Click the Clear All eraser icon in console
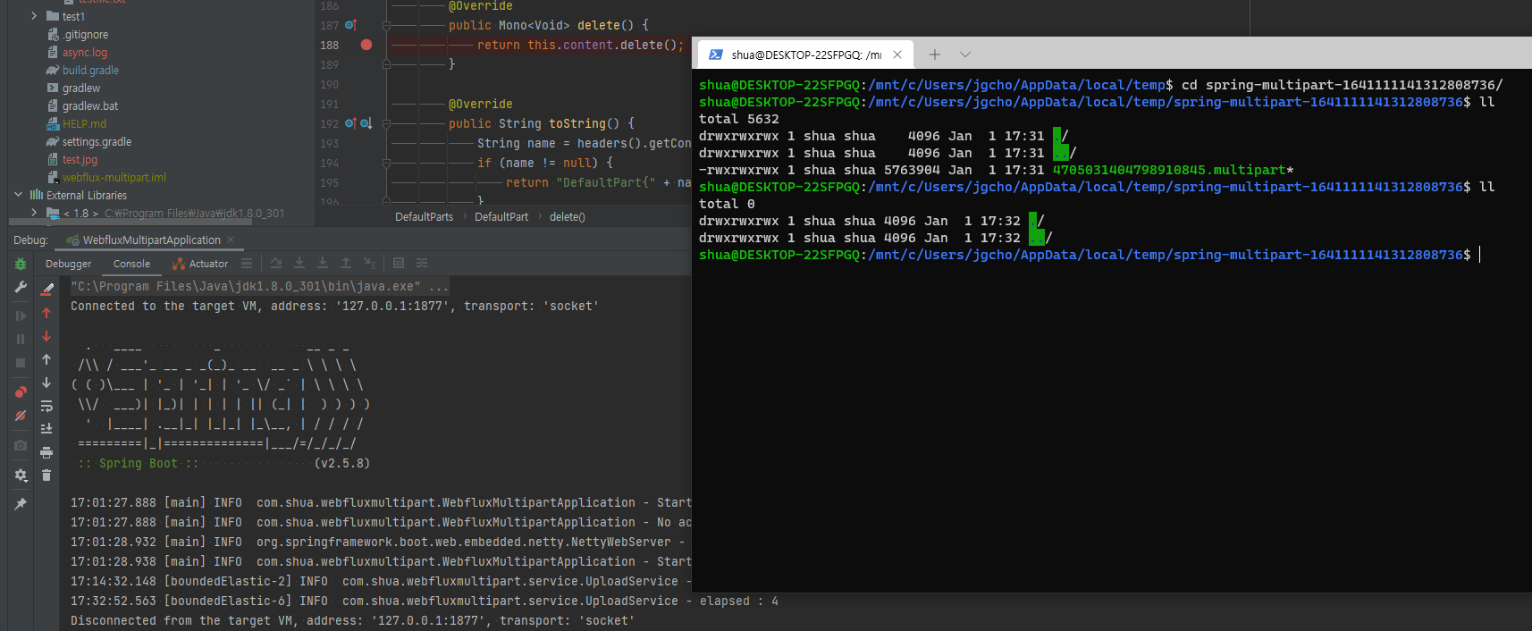 point(46,289)
